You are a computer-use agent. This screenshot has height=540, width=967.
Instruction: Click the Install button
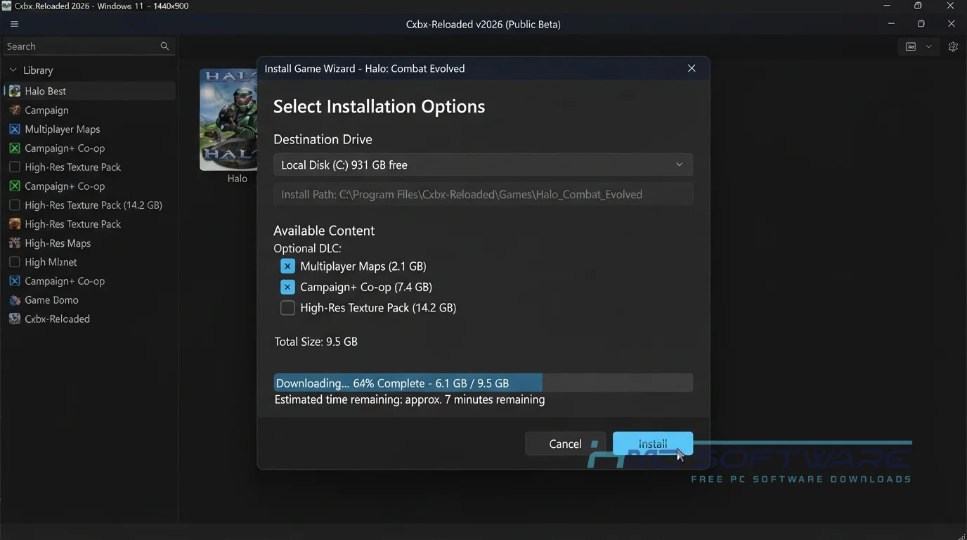653,444
